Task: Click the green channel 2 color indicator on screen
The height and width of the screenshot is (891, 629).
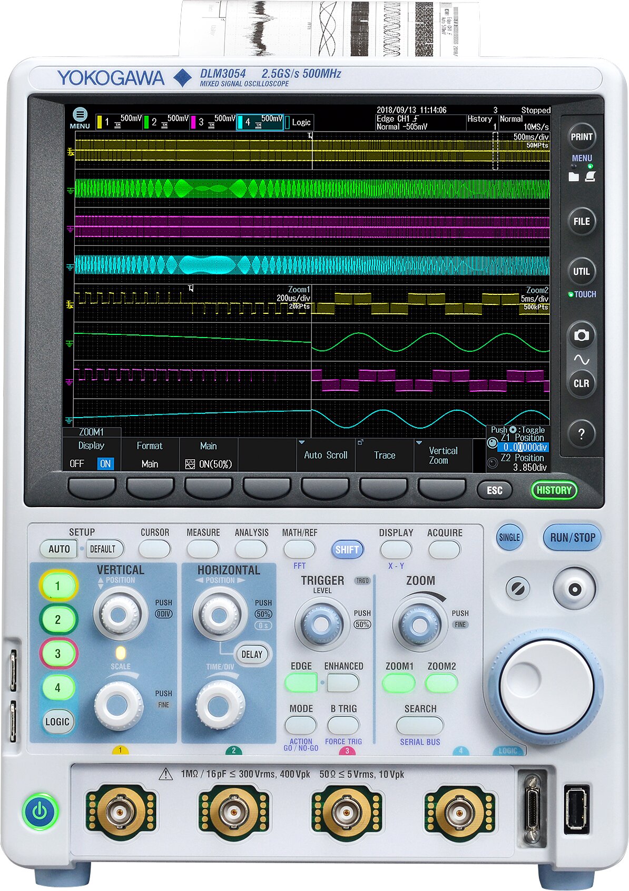Action: click(146, 122)
